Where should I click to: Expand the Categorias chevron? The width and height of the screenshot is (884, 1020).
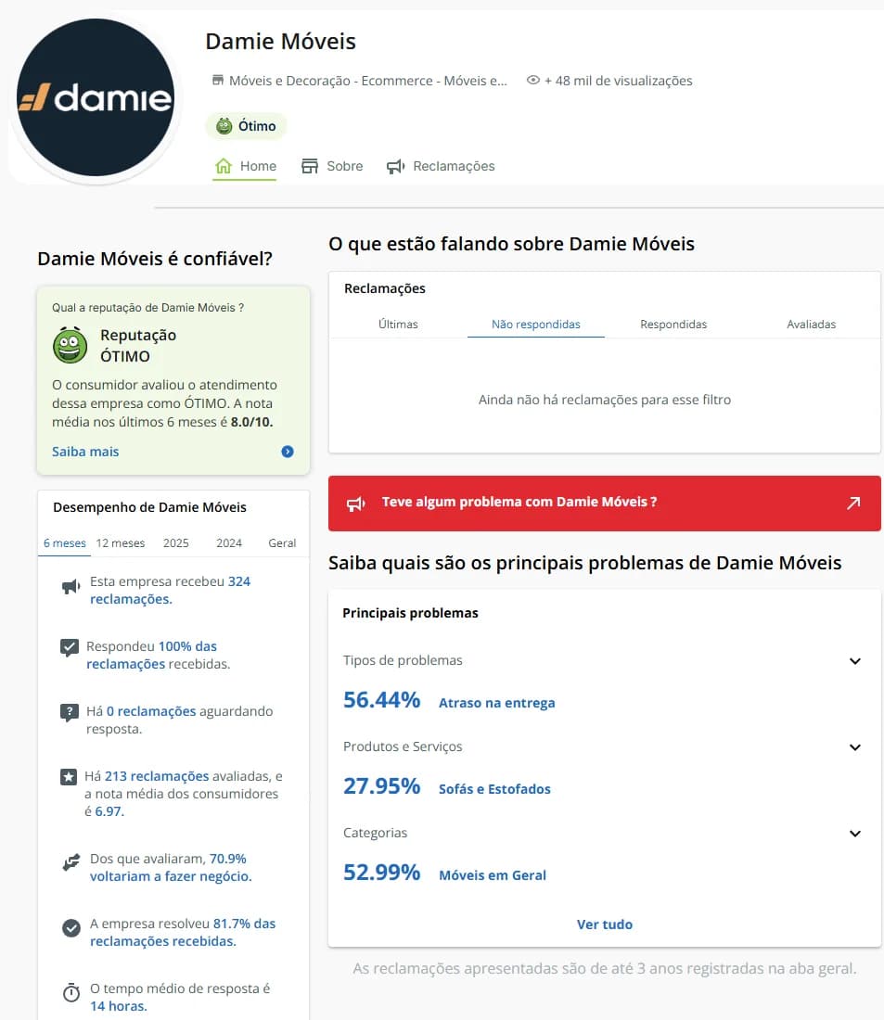tap(855, 834)
